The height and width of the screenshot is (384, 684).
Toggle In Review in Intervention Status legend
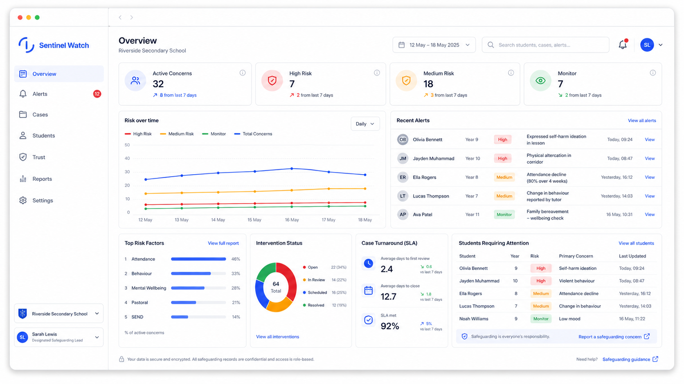coord(324,280)
